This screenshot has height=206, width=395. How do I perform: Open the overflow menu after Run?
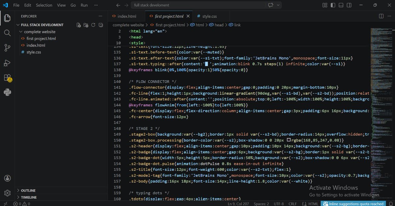click(x=96, y=5)
